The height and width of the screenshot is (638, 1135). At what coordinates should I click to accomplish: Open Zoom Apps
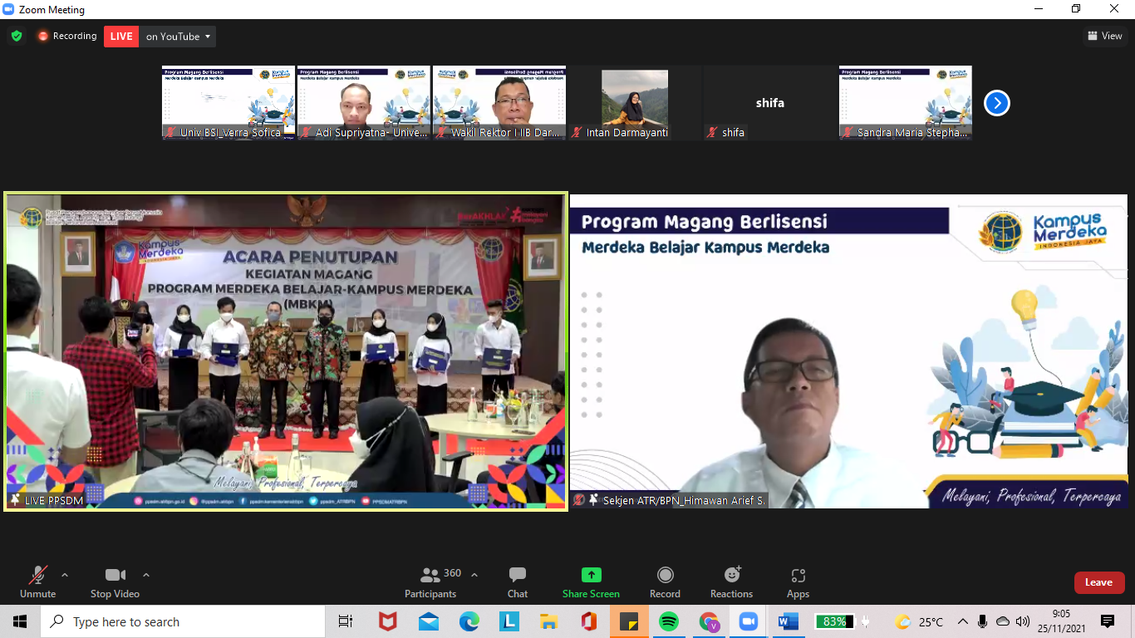click(x=798, y=582)
